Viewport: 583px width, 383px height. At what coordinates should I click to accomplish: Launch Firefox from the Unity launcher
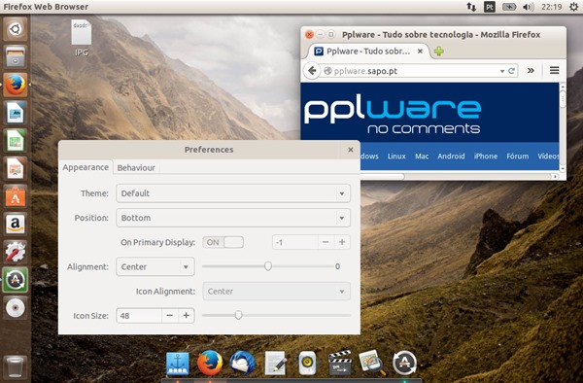click(x=16, y=85)
